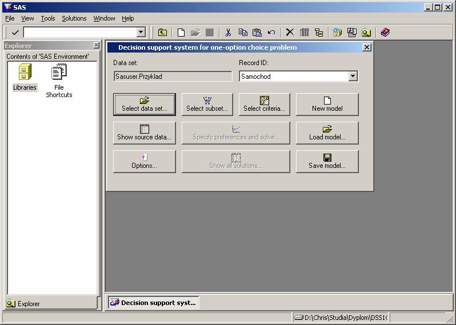Click the Paste clipboard icon

(257, 32)
